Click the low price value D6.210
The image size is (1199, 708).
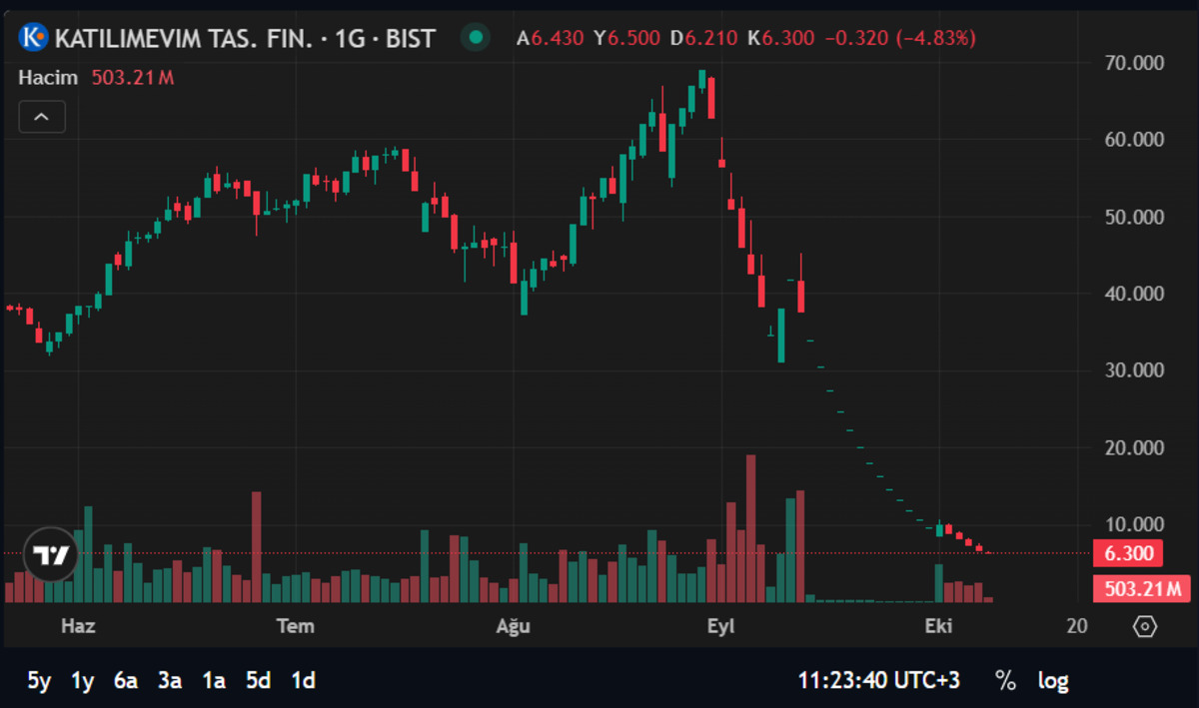[x=704, y=39]
